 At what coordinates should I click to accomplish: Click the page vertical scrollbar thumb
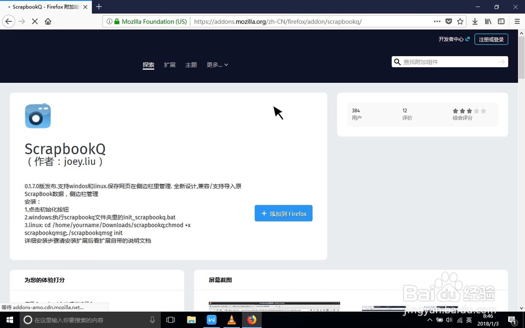point(521,58)
